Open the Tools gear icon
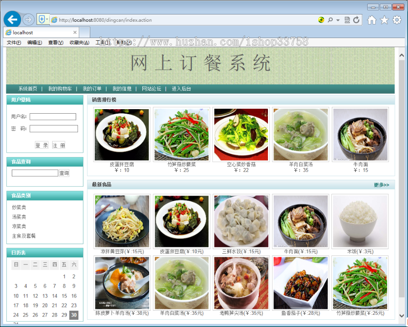This screenshot has height=327, width=408. point(397,20)
